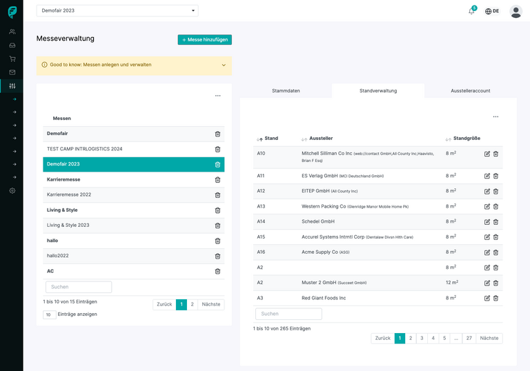Switch to the Stammdaten tab
The image size is (530, 371).
pos(286,91)
